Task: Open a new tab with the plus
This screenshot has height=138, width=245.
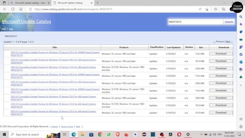Action: (98, 3)
